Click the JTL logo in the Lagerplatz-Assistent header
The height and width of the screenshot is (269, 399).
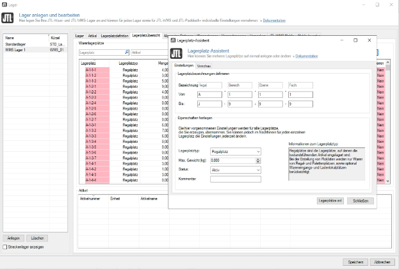click(x=176, y=53)
